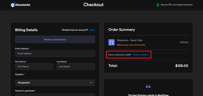Click 'Directorist – Yearly 1 Site' product name
203x96 pixels.
[130, 40]
